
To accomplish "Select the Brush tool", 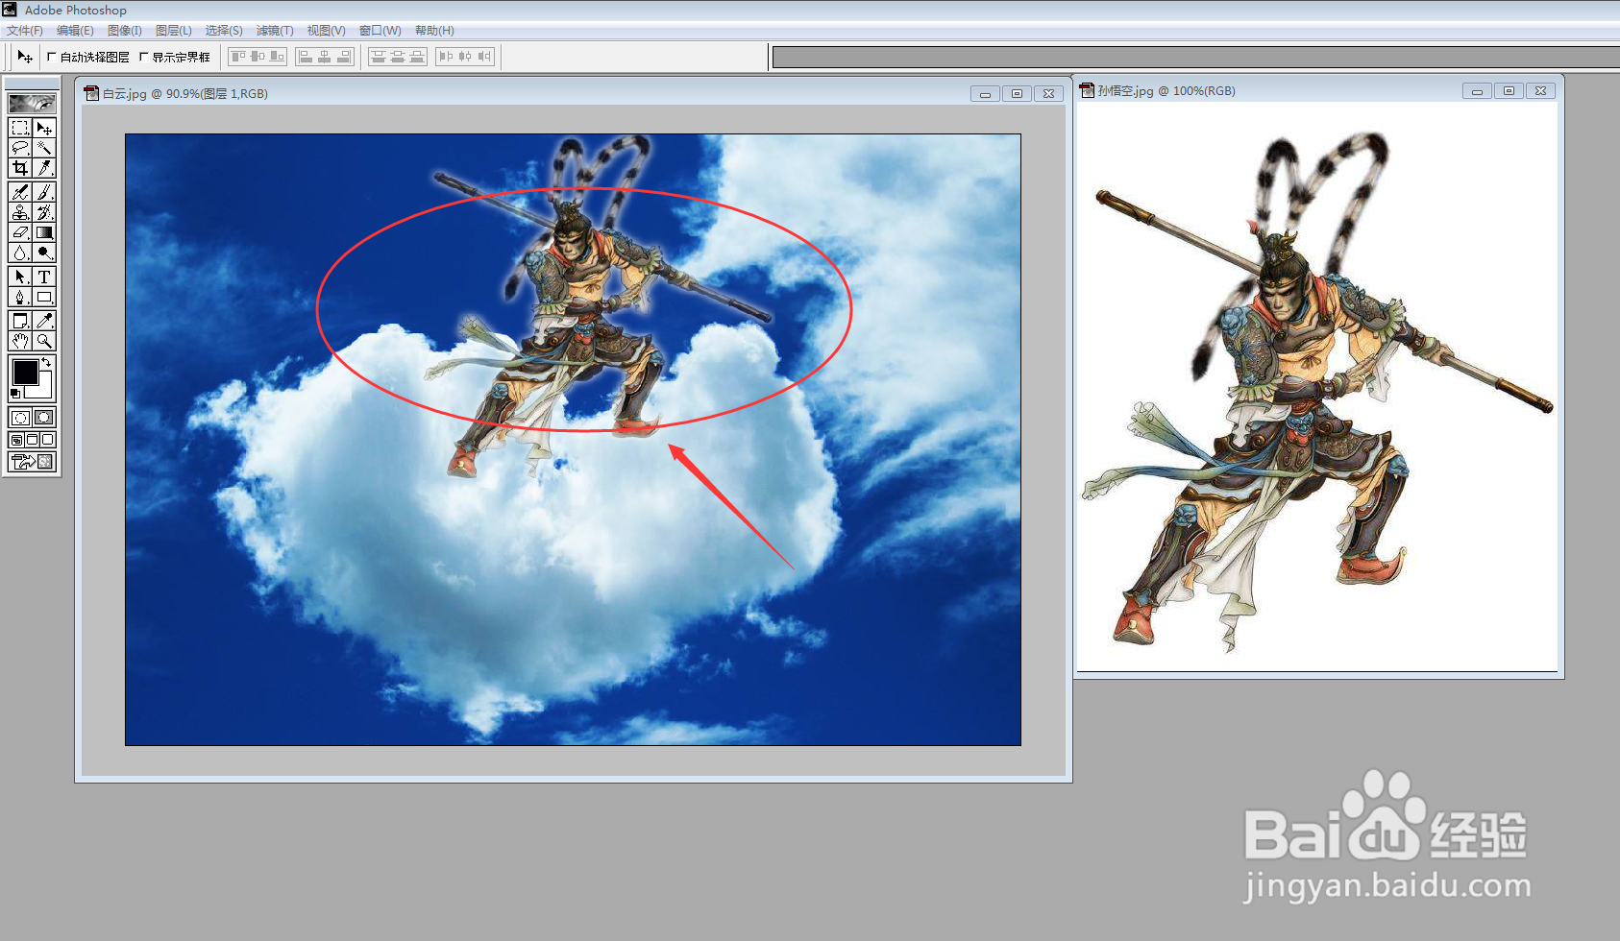I will (x=44, y=192).
